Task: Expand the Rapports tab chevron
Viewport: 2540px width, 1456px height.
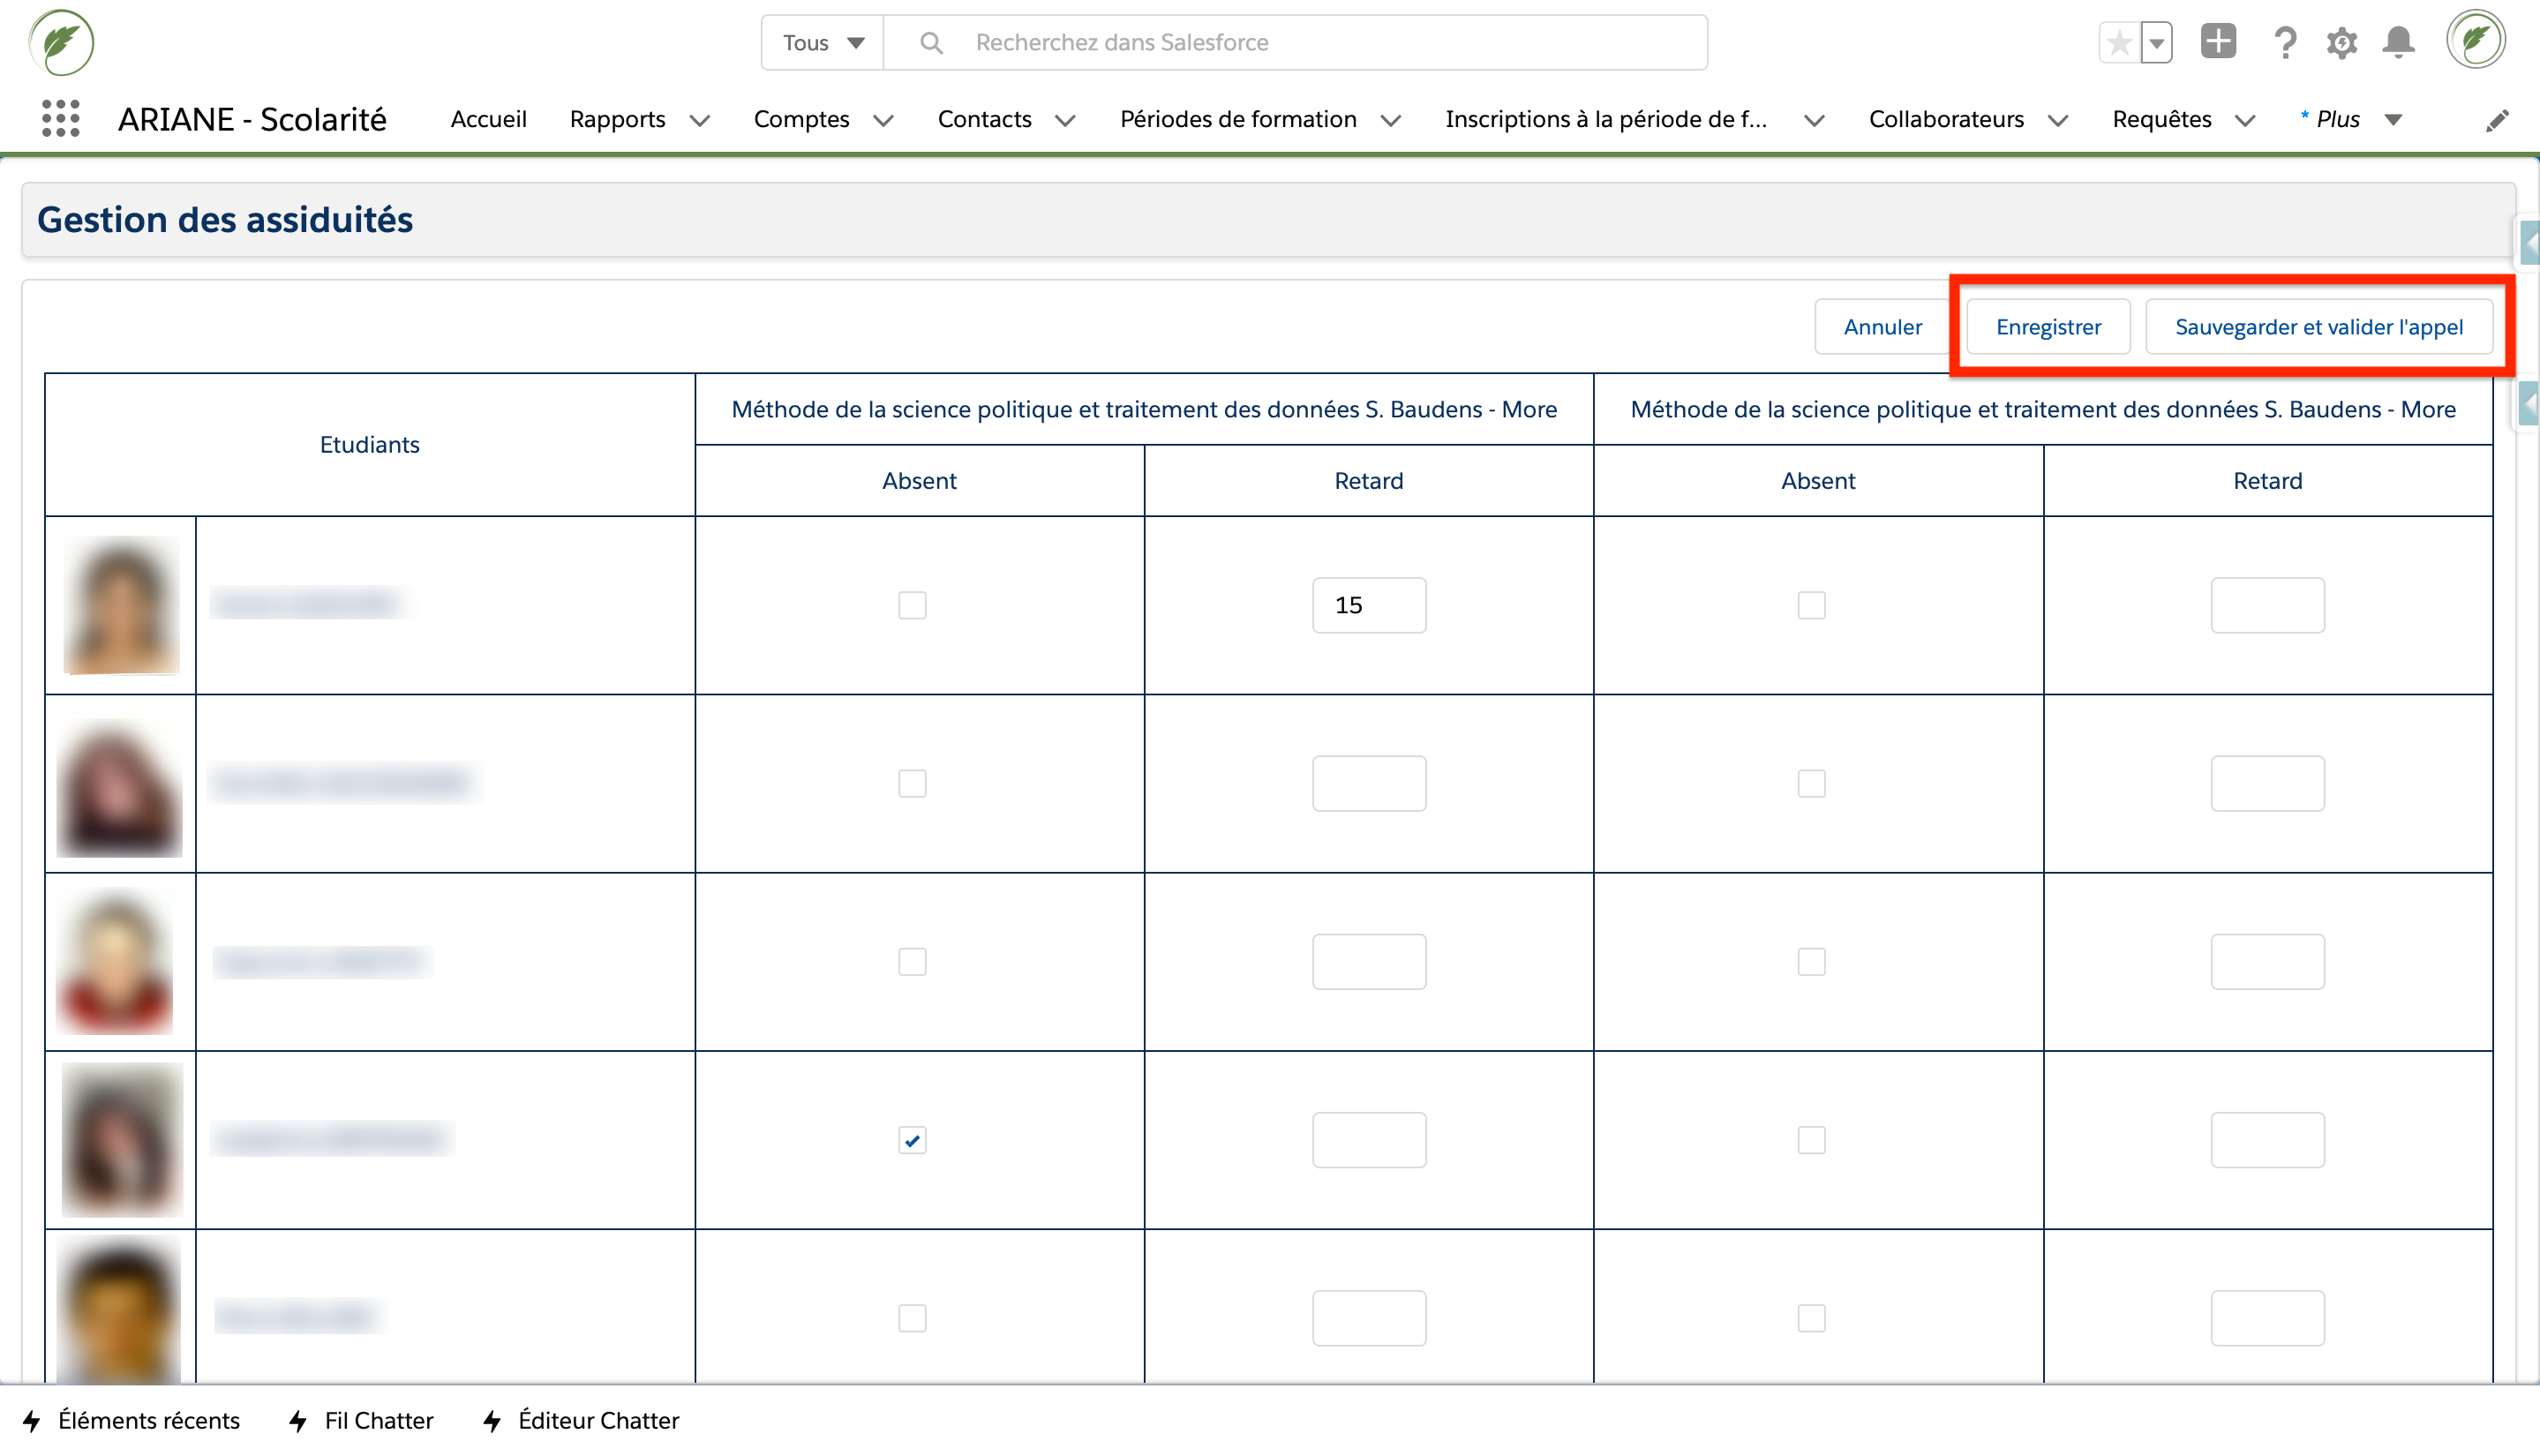Action: [x=700, y=121]
